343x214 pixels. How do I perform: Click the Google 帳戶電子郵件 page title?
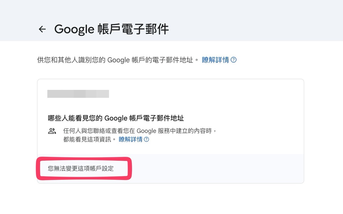pos(112,29)
